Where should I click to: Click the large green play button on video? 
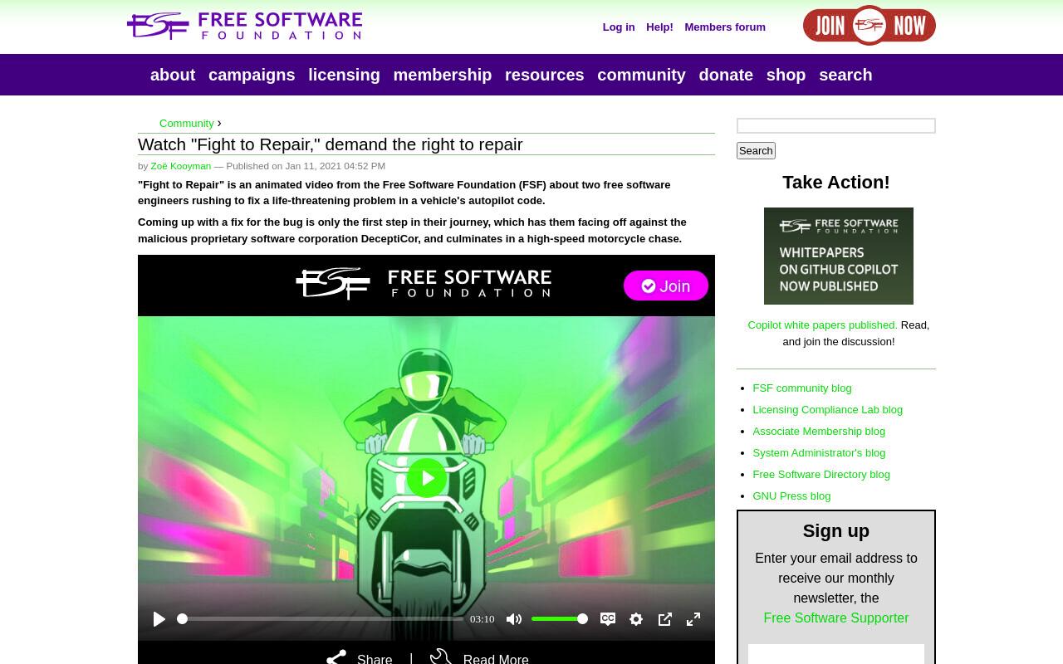427,478
